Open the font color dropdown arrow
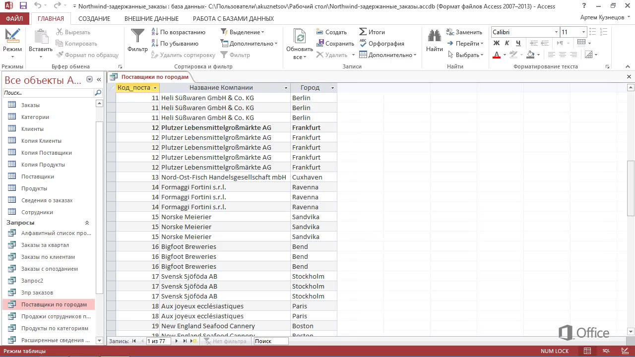Image resolution: width=635 pixels, height=357 pixels. pyautogui.click(x=505, y=55)
